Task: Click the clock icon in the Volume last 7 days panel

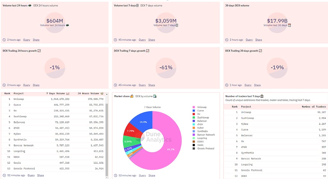Action: coord(115,40)
